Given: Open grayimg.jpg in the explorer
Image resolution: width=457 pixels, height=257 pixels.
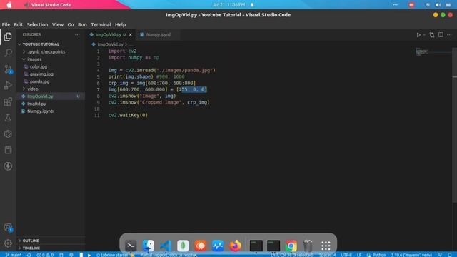Looking at the screenshot, I should pos(51,74).
